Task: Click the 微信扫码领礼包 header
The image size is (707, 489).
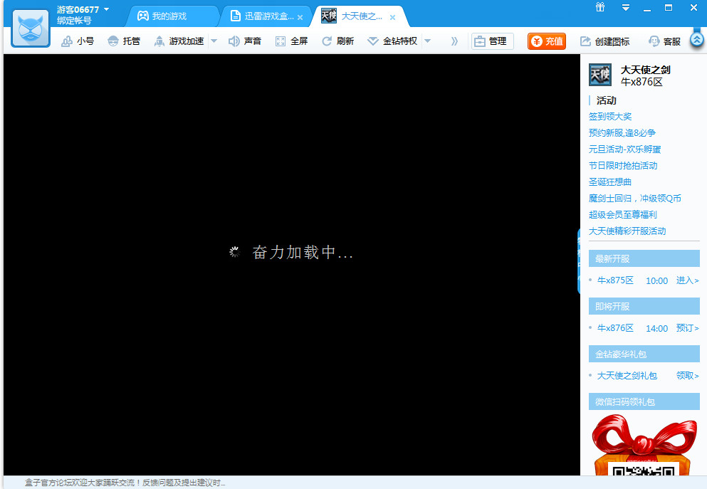Action: [644, 401]
